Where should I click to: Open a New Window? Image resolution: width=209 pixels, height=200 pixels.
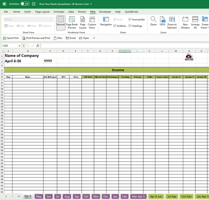point(185,23)
